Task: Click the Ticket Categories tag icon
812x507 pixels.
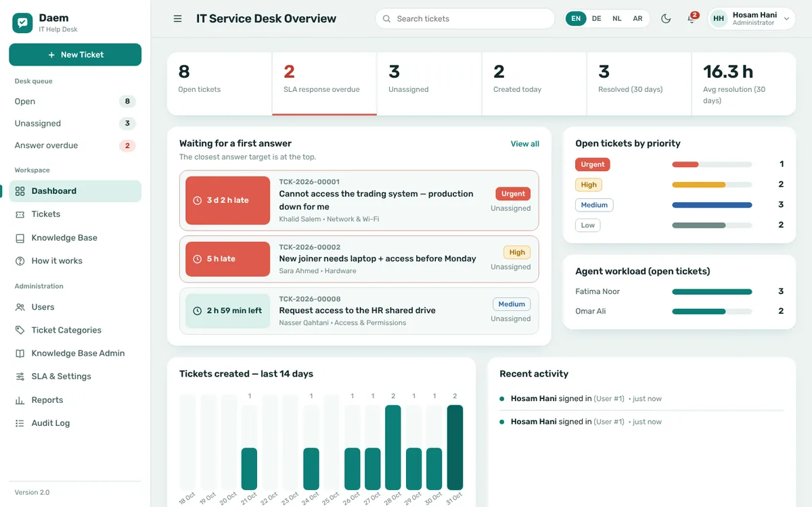Action: tap(20, 331)
